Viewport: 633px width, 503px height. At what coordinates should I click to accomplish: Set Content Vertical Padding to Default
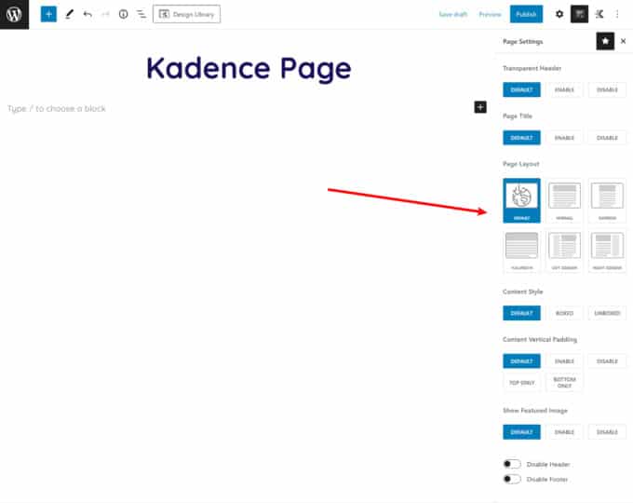point(521,361)
